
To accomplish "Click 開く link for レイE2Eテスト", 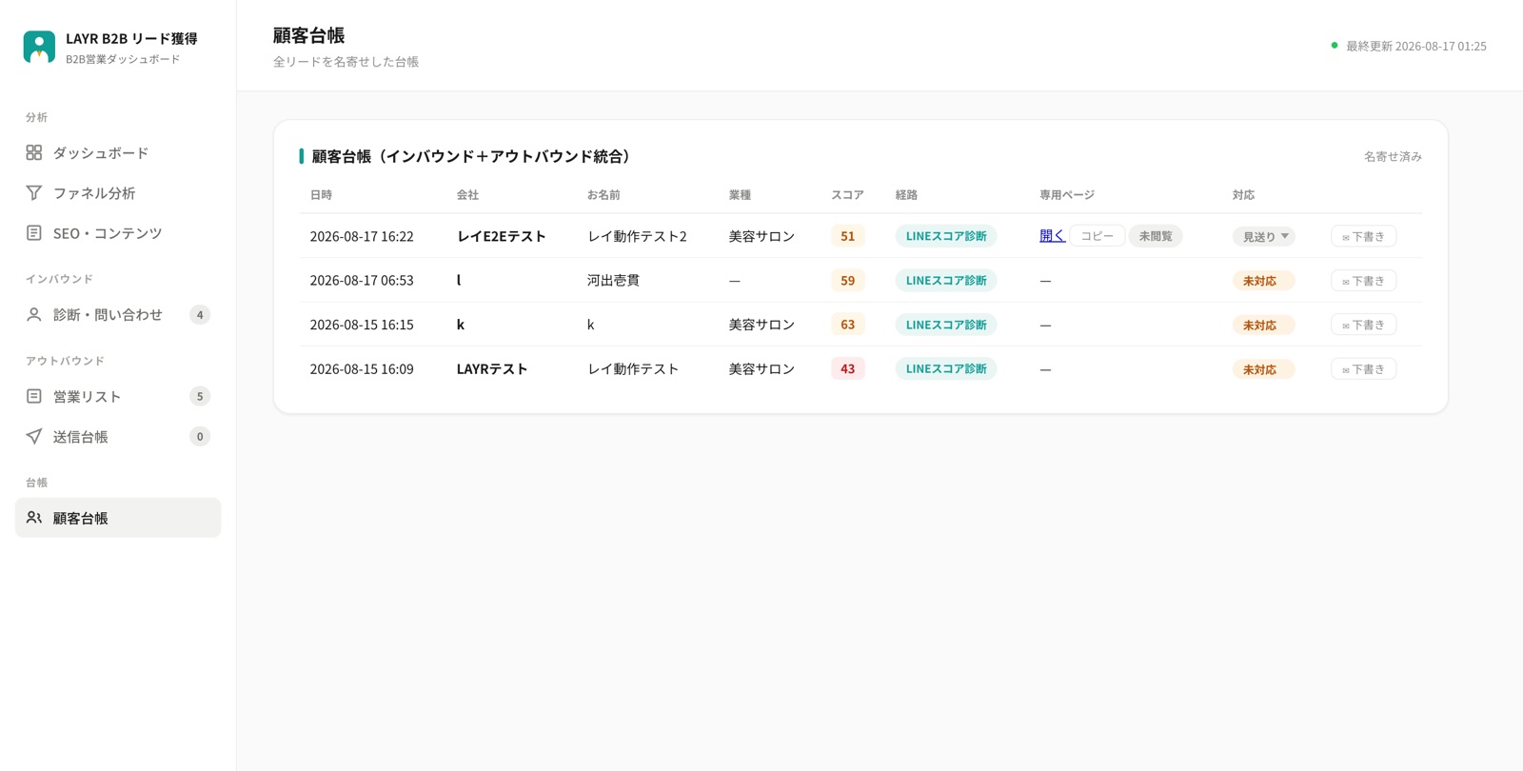I will click(x=1052, y=235).
